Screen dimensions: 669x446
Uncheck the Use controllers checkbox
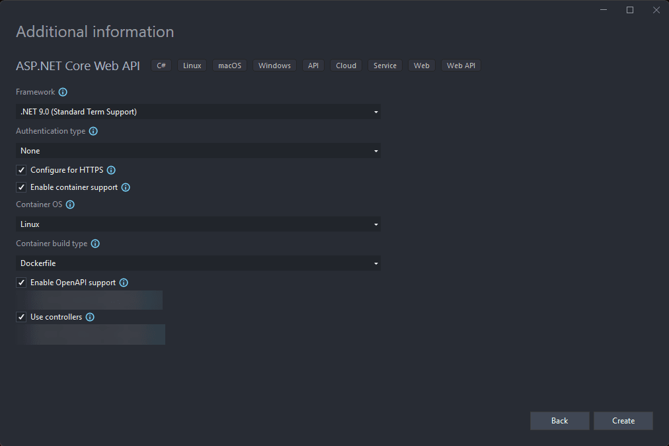(x=22, y=317)
